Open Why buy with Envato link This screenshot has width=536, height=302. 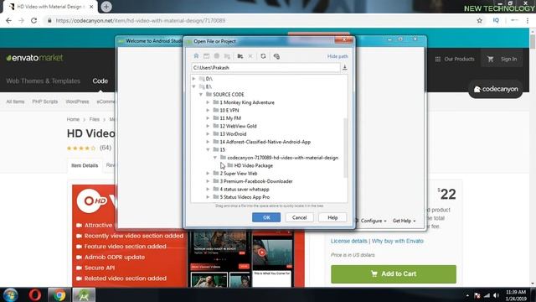[398, 241]
